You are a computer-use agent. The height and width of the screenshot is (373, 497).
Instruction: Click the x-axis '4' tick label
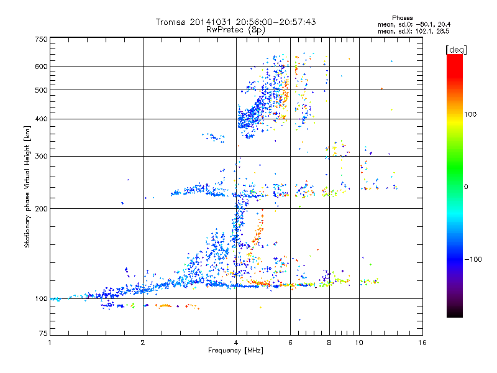236,343
